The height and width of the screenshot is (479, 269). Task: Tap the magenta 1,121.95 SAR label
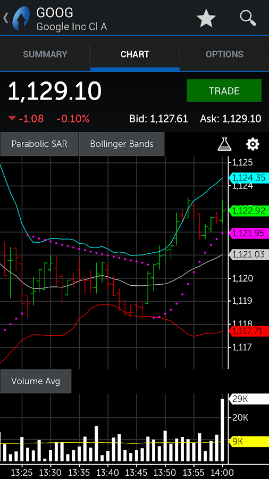pos(249,234)
